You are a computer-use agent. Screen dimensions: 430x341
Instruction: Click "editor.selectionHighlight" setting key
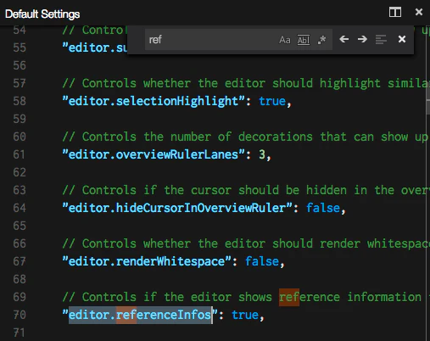pyautogui.click(x=154, y=101)
